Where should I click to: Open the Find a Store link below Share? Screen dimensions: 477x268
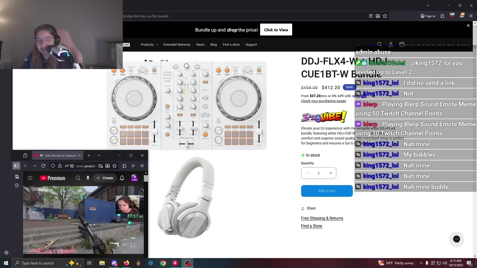point(312,226)
